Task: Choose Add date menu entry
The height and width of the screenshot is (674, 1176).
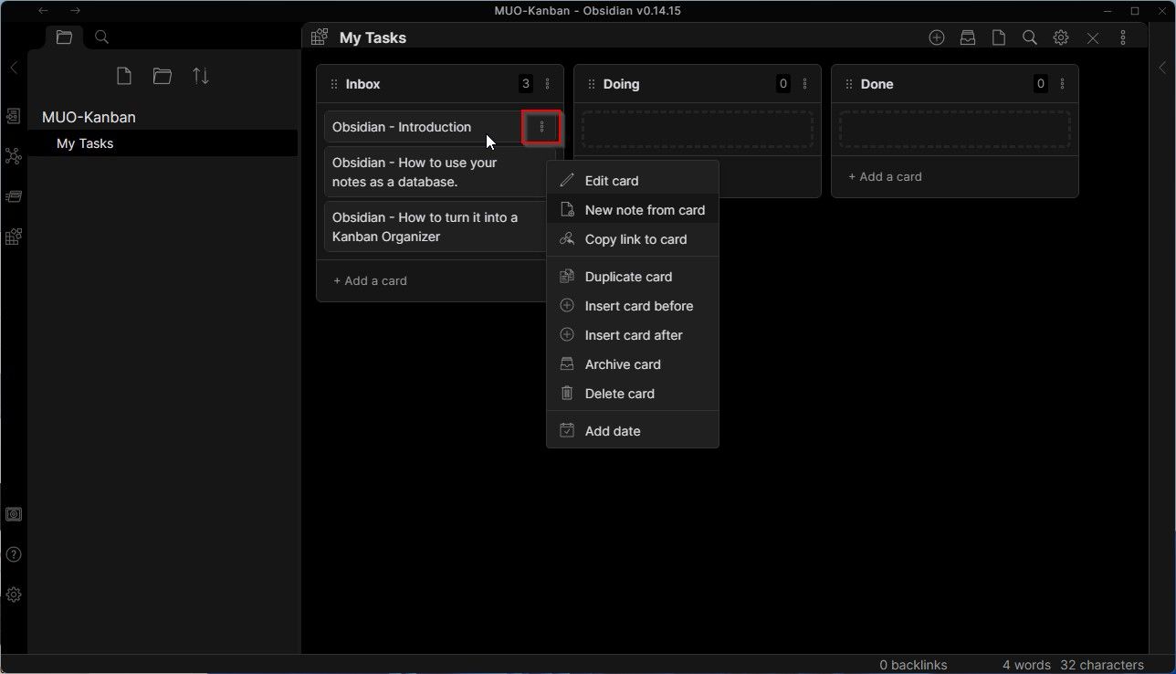Action: 633,431
